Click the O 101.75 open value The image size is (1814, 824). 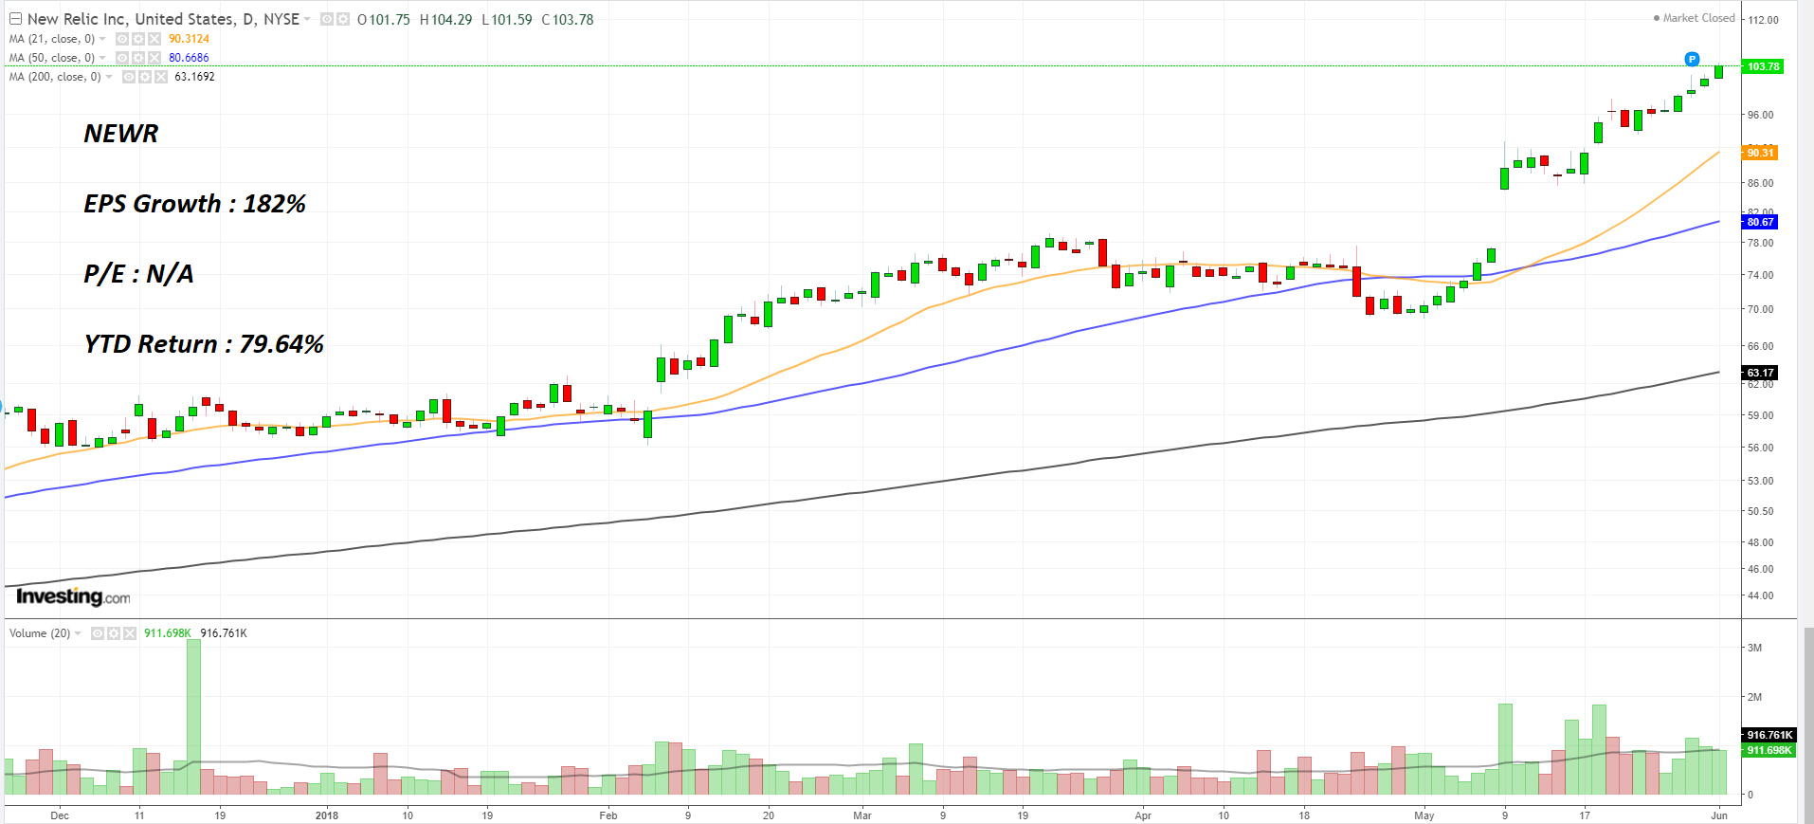pyautogui.click(x=384, y=20)
